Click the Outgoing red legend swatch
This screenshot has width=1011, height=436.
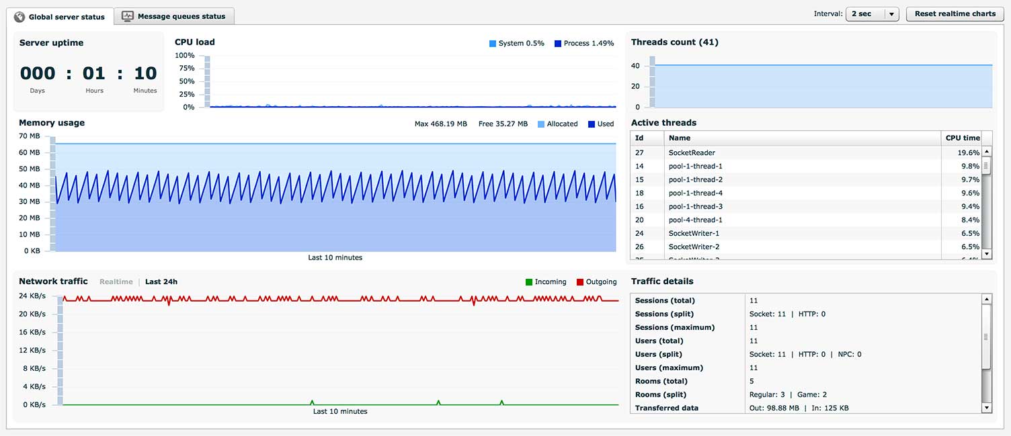tap(580, 282)
